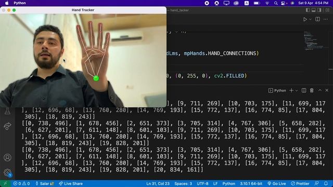333x187 pixels.
Task: Open Control Center
Action: 283,3
